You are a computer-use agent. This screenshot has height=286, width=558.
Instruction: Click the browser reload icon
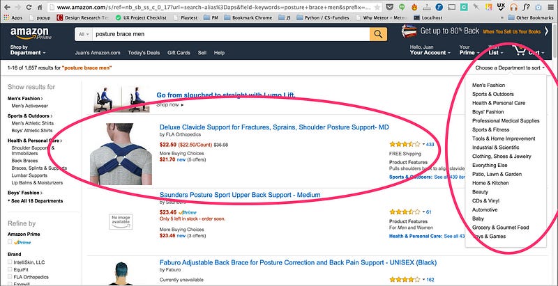point(29,7)
